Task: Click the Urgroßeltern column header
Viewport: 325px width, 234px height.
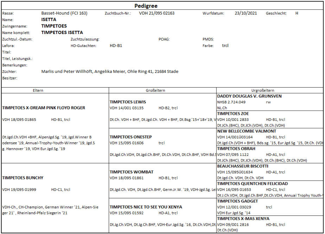Action: [x=263, y=90]
